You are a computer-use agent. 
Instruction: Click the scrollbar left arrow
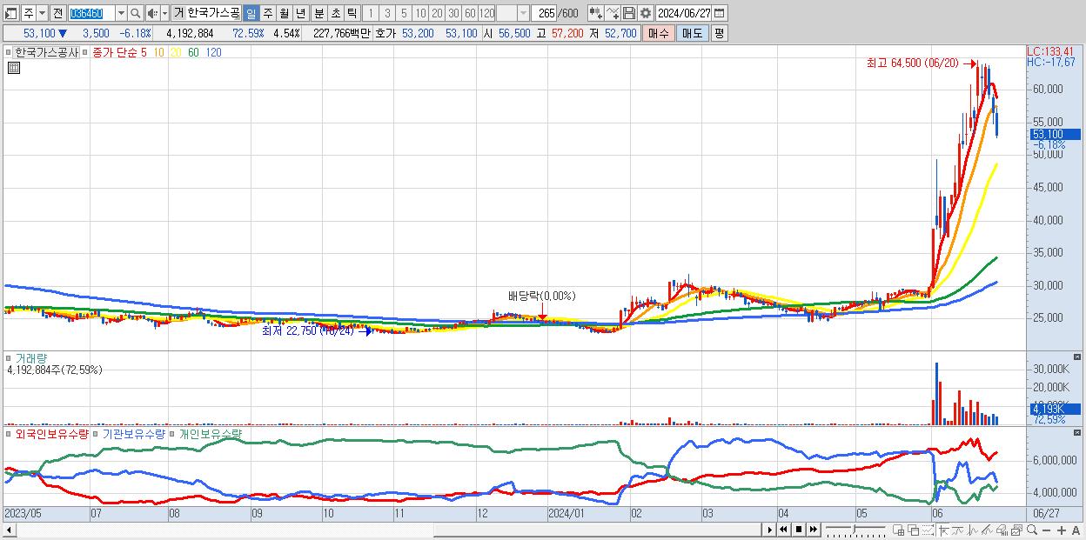[9, 530]
